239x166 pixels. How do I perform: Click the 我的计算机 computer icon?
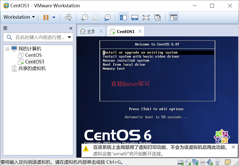tap(14, 49)
